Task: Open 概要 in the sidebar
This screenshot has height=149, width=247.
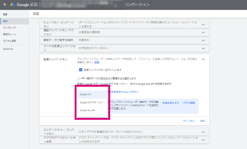Action: click(5, 14)
